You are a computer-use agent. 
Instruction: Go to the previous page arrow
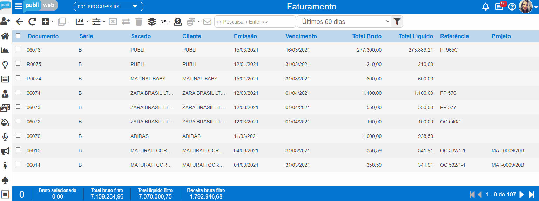(x=480, y=194)
